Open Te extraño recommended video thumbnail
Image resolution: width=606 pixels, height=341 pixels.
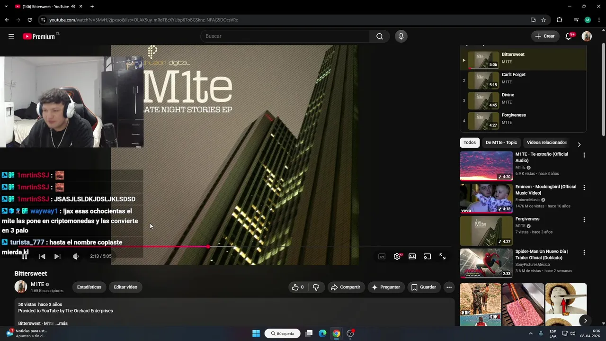click(486, 166)
